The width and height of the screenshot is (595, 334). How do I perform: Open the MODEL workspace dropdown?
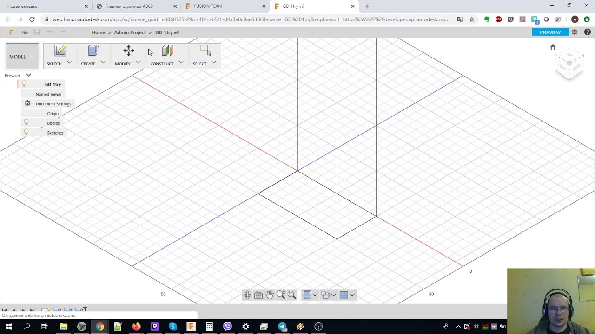(22, 56)
